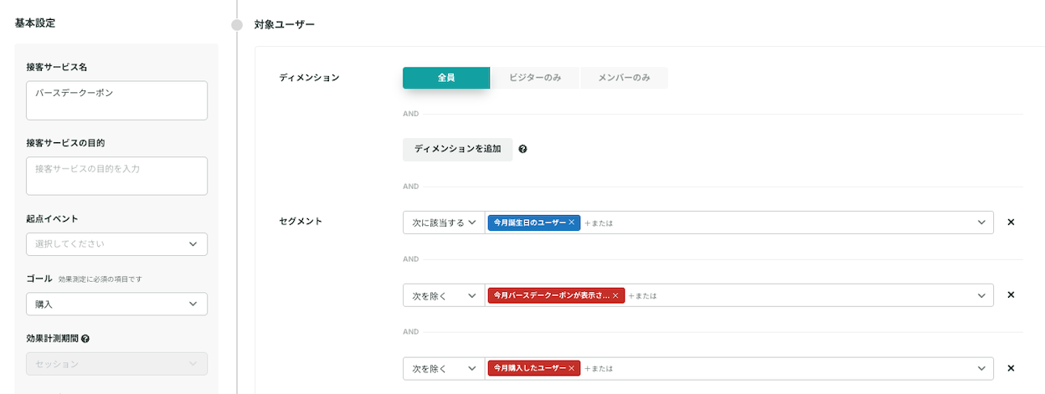The height and width of the screenshot is (394, 1045).
Task: Click help icon next to ディメンションを追加
Action: (522, 149)
